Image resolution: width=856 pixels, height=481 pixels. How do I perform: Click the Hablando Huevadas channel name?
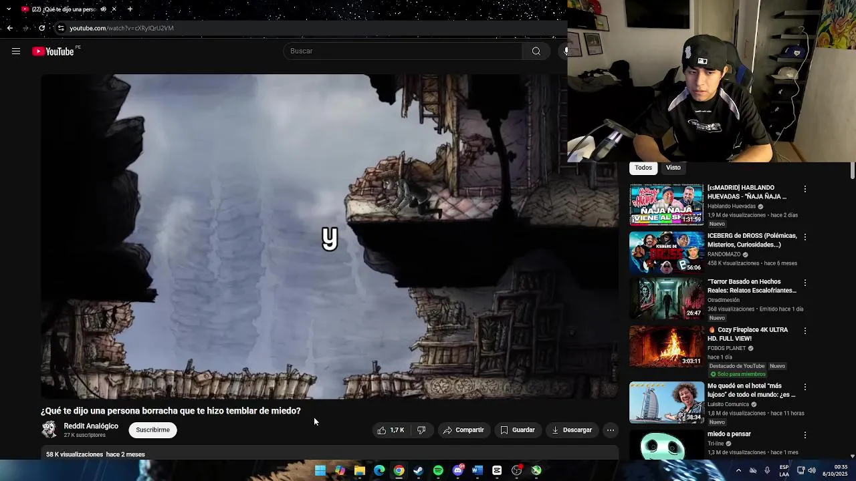pos(732,206)
